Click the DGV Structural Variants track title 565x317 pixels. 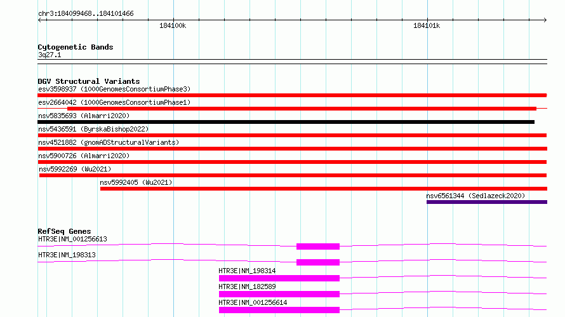[89, 81]
